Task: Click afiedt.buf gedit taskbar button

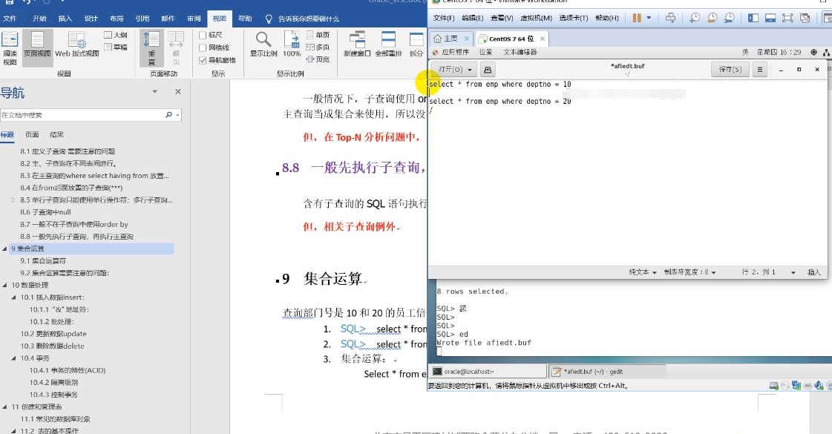Action: click(x=606, y=372)
